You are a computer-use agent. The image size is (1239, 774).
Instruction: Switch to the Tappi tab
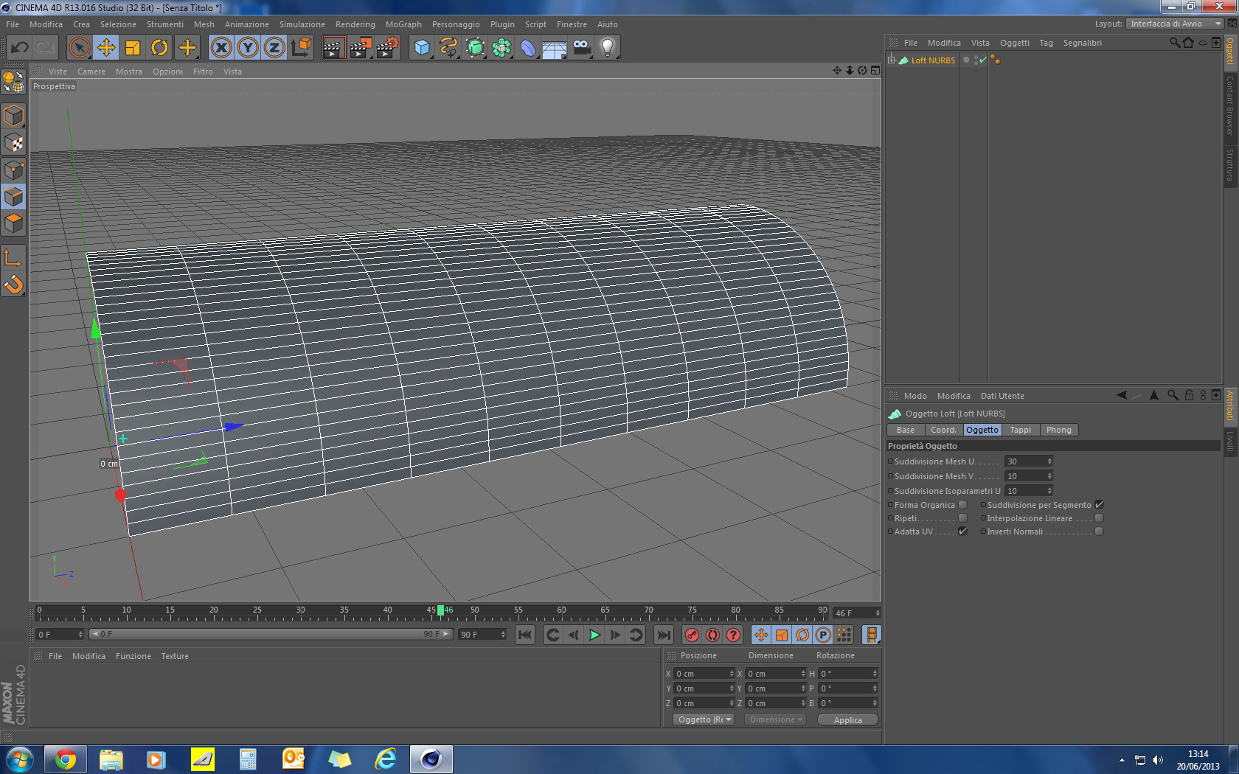pos(1020,430)
